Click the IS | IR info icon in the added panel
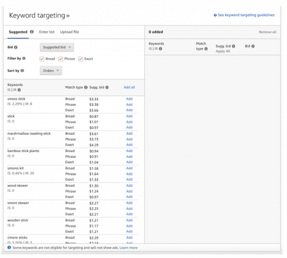287x258 pixels. coord(160,49)
